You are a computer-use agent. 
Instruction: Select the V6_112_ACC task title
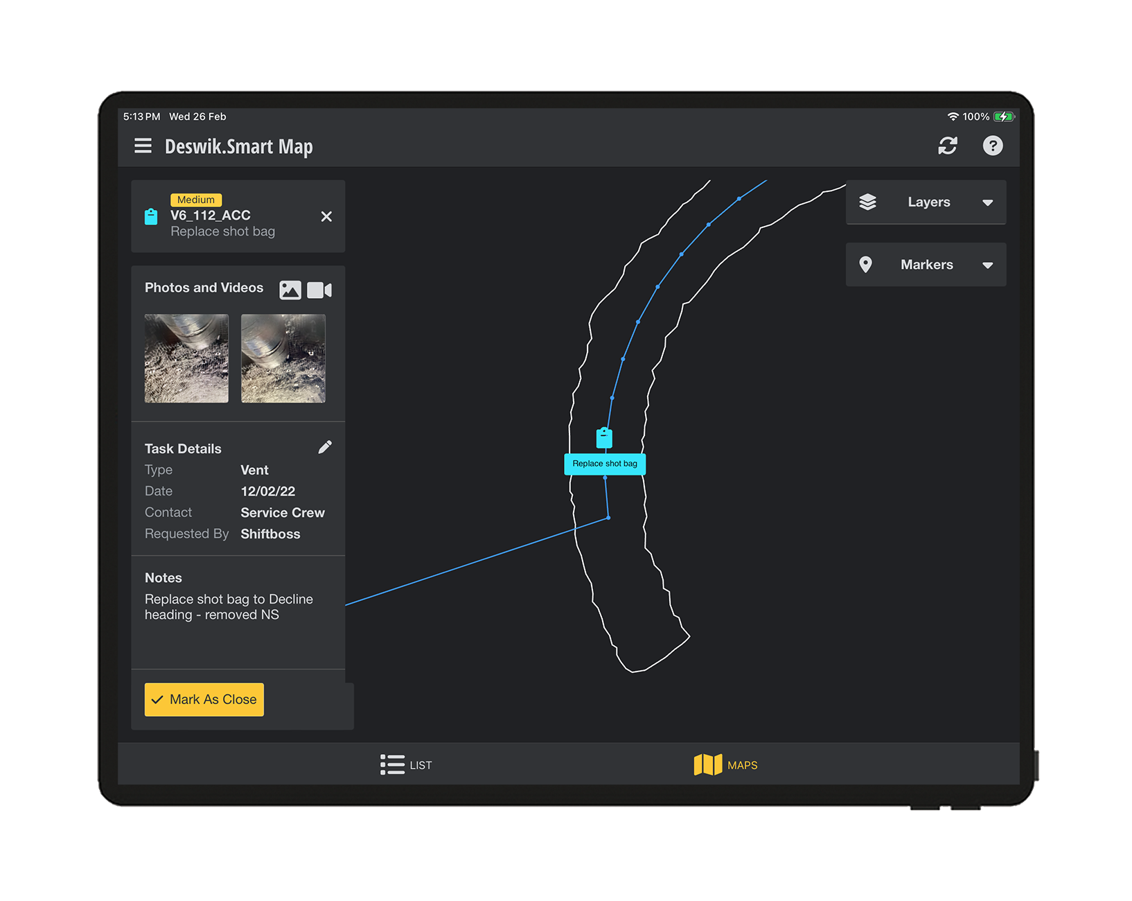tap(211, 216)
